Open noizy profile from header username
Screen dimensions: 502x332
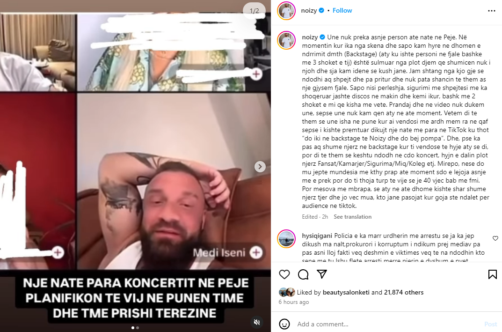coord(309,11)
